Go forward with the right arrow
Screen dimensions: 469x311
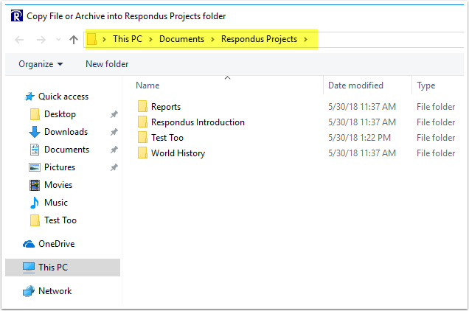[x=41, y=40]
